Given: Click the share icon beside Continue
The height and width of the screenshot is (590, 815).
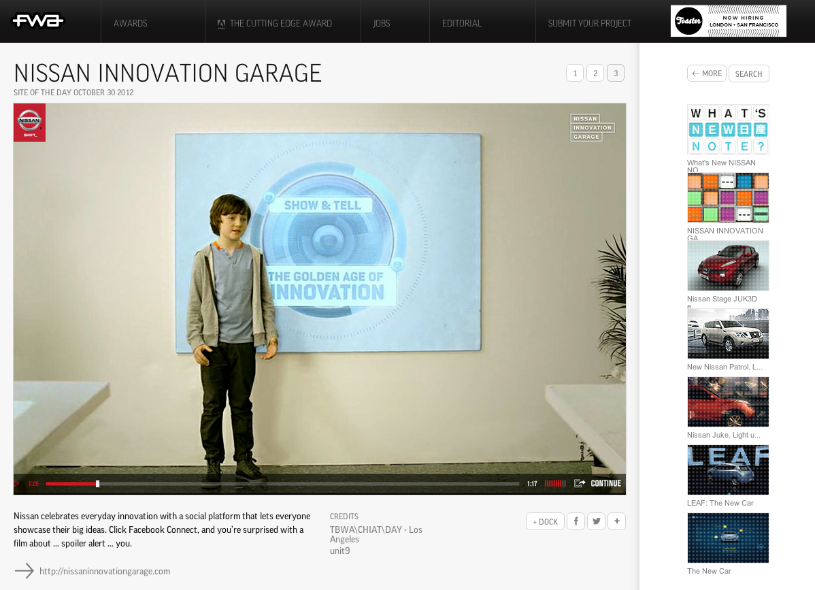Looking at the screenshot, I should click(x=580, y=483).
